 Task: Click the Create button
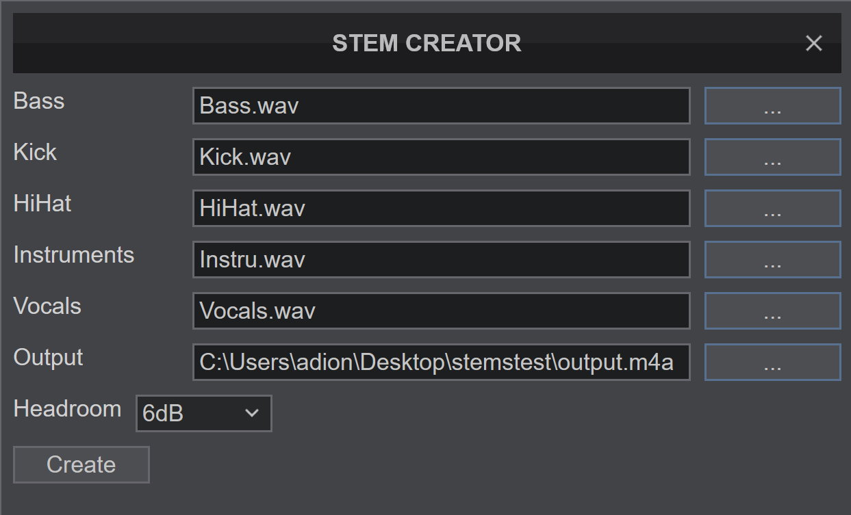point(81,465)
